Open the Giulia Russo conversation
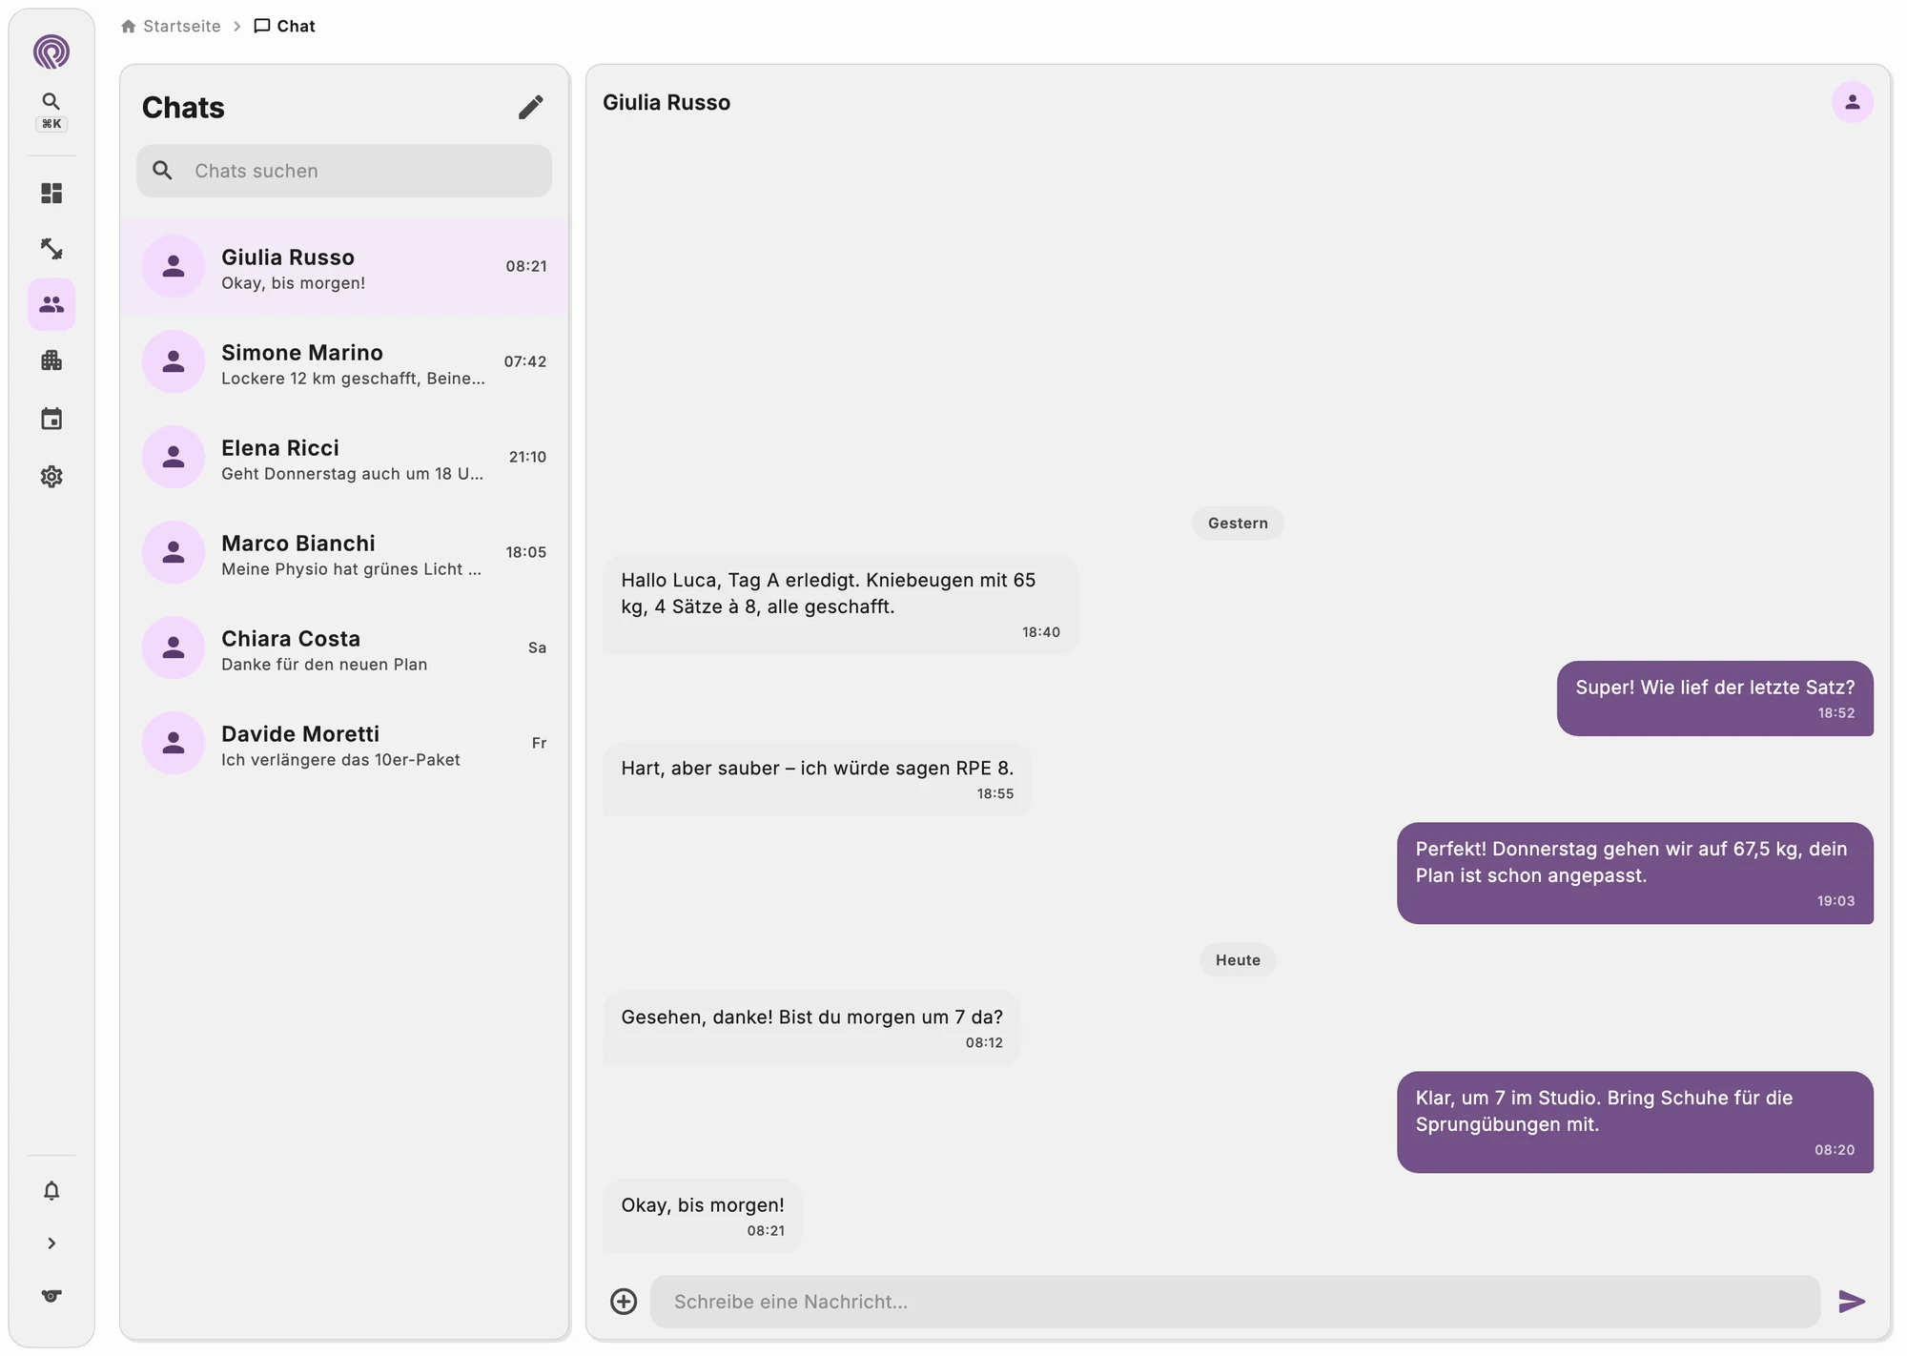Viewport: 1907px width, 1356px height. coord(344,267)
